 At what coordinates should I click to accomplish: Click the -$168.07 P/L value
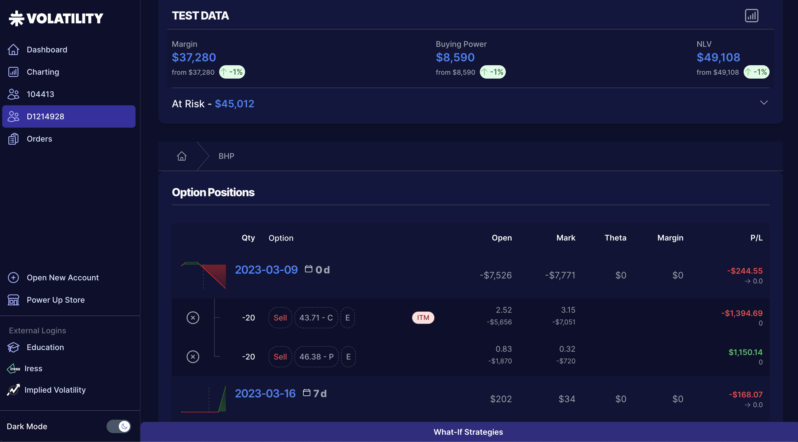745,395
